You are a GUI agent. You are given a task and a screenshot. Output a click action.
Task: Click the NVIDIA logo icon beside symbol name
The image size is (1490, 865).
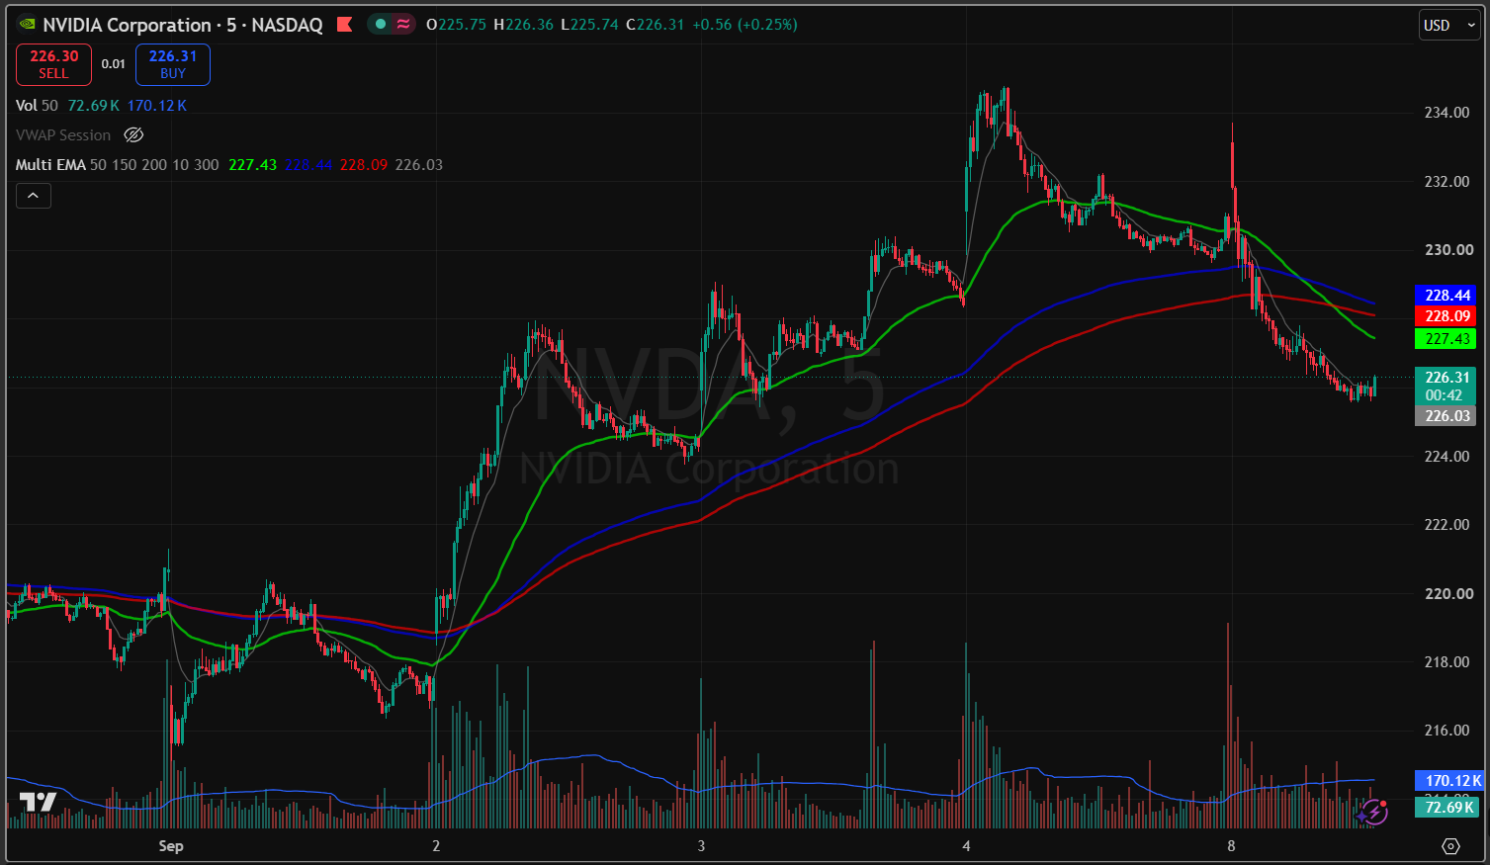[27, 25]
